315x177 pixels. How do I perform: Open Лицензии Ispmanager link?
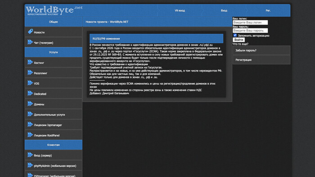click(54, 125)
